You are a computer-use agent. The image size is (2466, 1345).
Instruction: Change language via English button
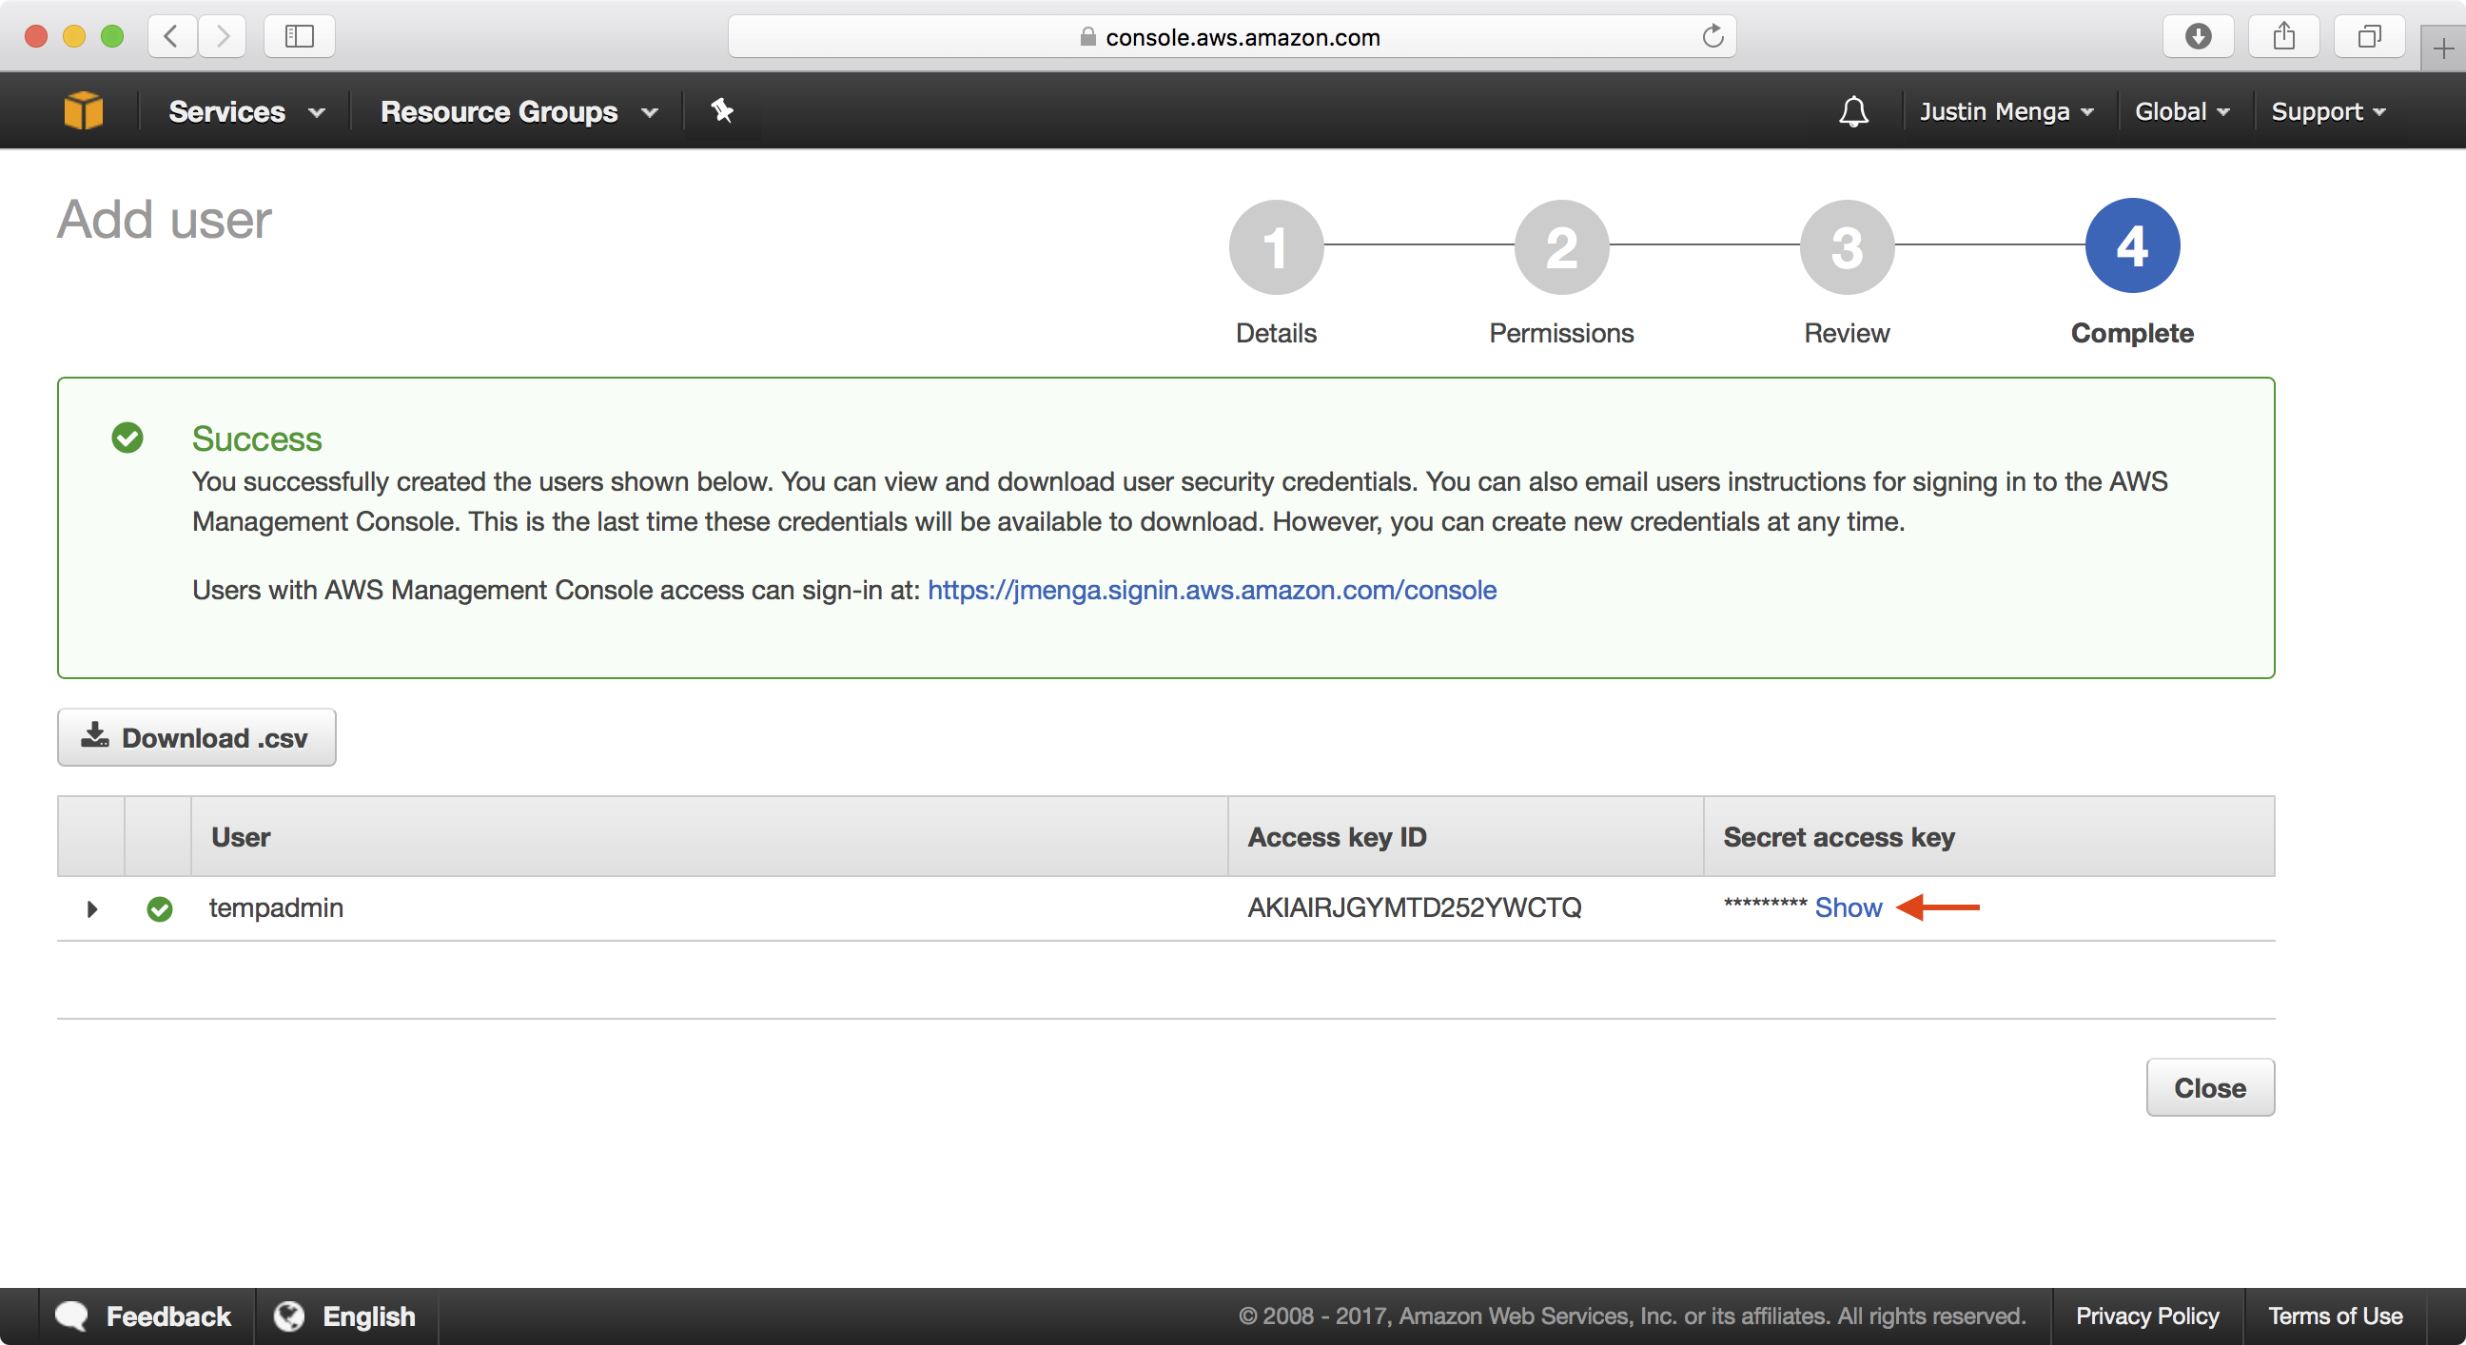coord(346,1316)
